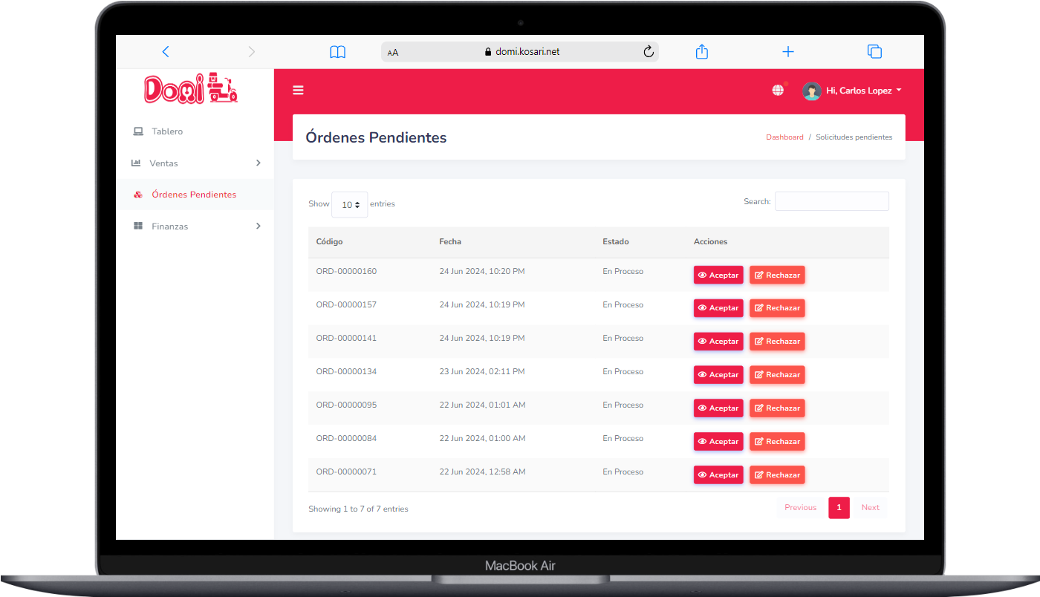Open the show entries count dropdown
This screenshot has height=597, width=1040.
point(349,205)
